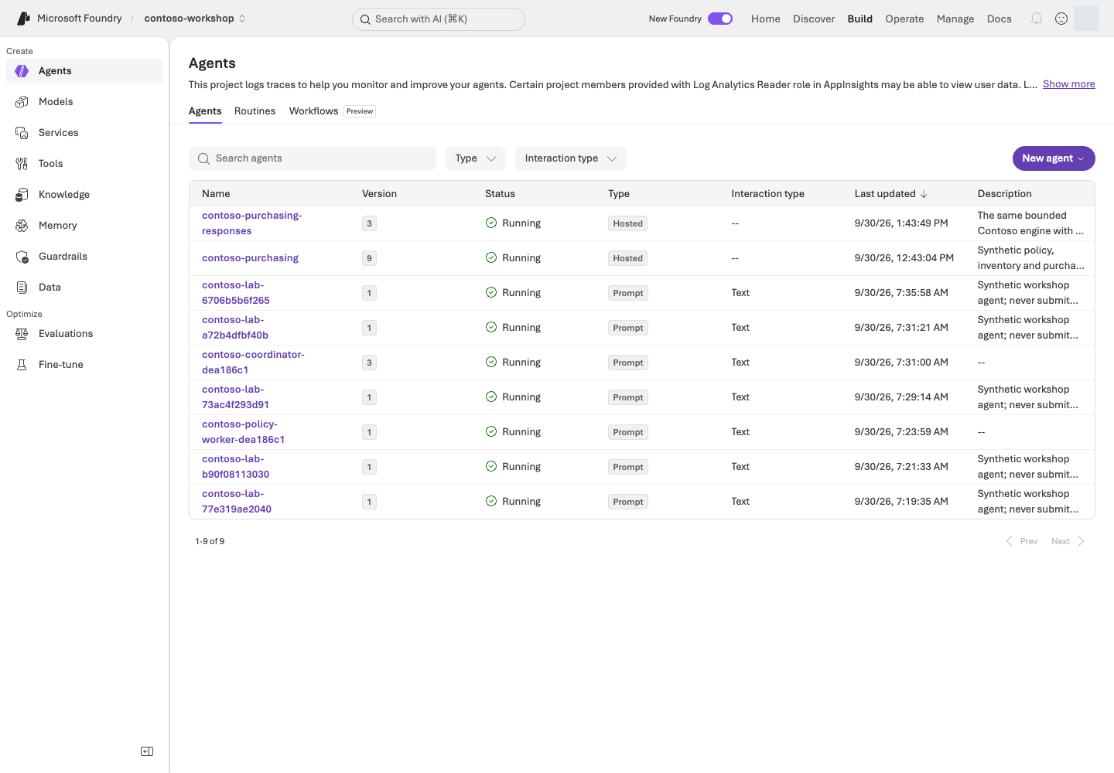Open the Docs navigation link
The image size is (1114, 773).
pyautogui.click(x=999, y=19)
